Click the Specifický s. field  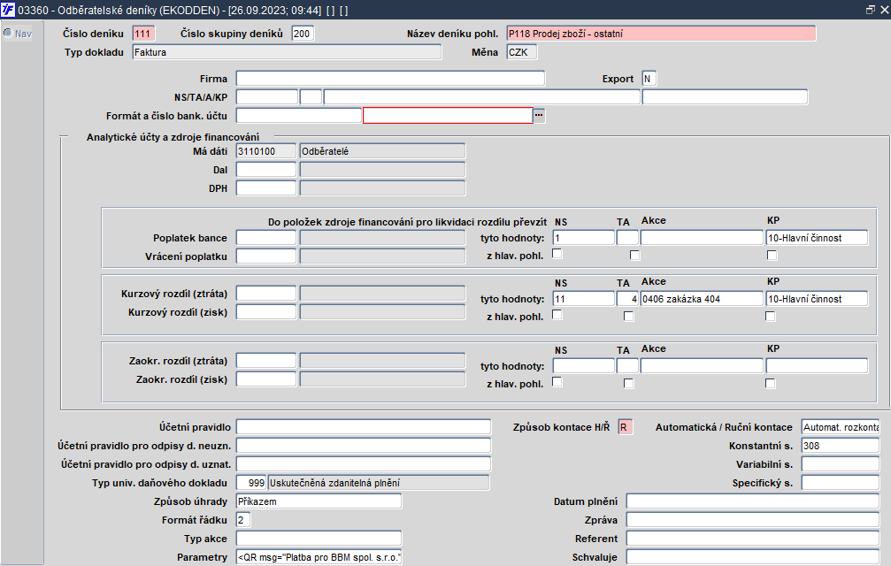[x=841, y=483]
